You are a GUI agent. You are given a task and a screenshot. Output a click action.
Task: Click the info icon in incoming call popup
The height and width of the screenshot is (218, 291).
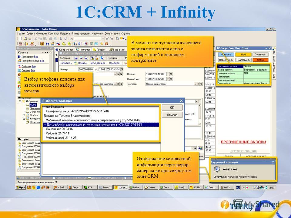[216, 169]
